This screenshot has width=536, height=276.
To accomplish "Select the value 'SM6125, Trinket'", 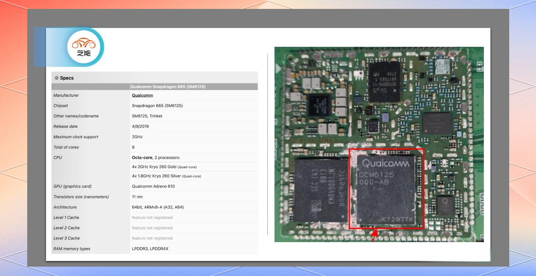I will (147, 116).
